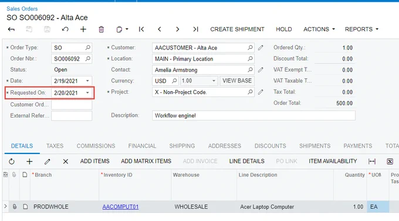Export grid to Excel icon

point(390,162)
